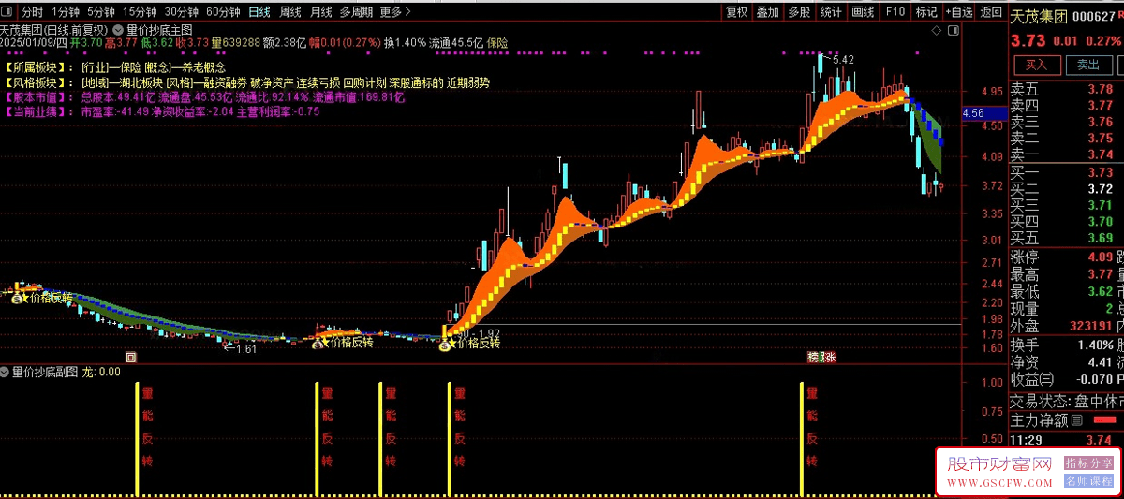Image resolution: width=1124 pixels, height=499 pixels.
Task: Switch to 60分钟 period
Action: pos(223,12)
